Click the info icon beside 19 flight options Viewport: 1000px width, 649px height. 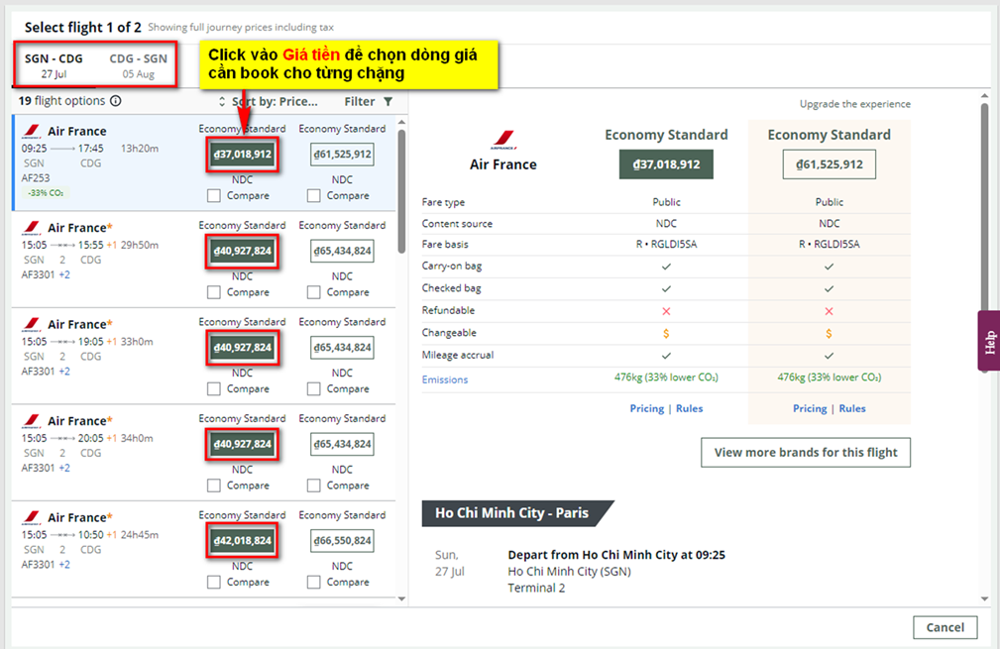[x=115, y=101]
